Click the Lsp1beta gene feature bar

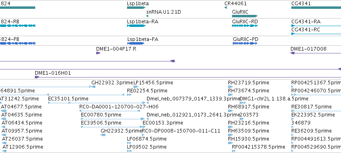pyautogui.click(x=136, y=8)
